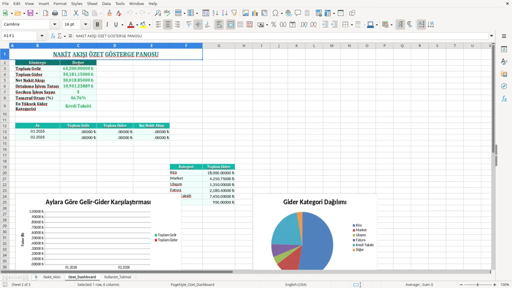Select column header G
This screenshot has height=288, width=512.
coord(219,46)
